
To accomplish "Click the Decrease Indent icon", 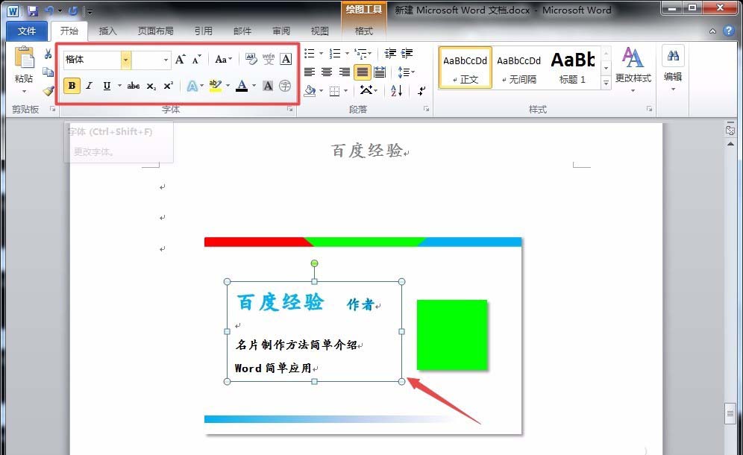I will pyautogui.click(x=390, y=53).
